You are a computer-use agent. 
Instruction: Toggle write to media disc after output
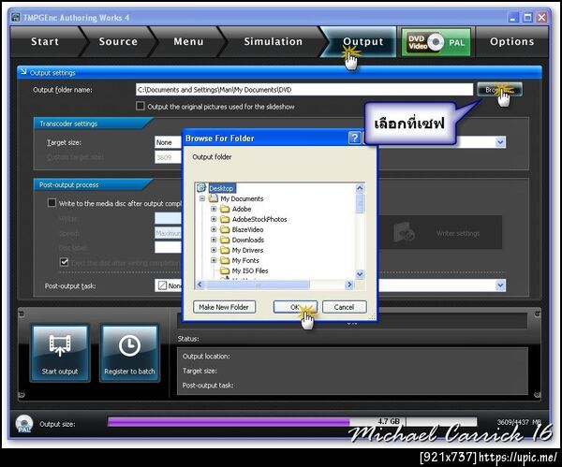pos(52,203)
